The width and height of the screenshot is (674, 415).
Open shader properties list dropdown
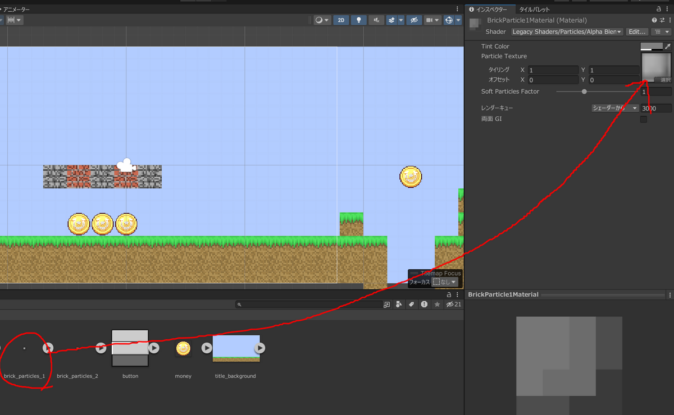(x=661, y=32)
